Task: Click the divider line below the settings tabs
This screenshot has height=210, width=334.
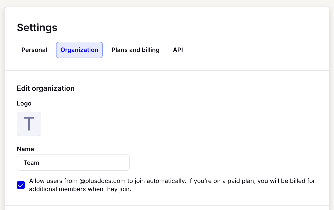Action: click(x=167, y=71)
